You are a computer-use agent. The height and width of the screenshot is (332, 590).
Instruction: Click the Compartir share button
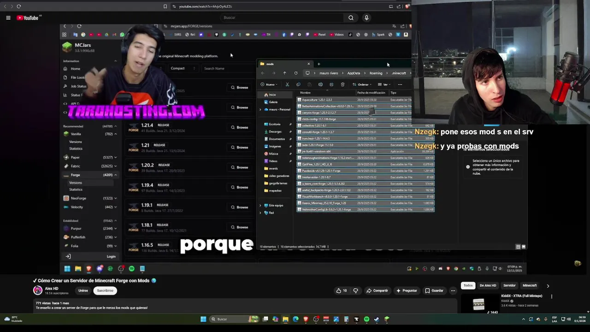(377, 290)
